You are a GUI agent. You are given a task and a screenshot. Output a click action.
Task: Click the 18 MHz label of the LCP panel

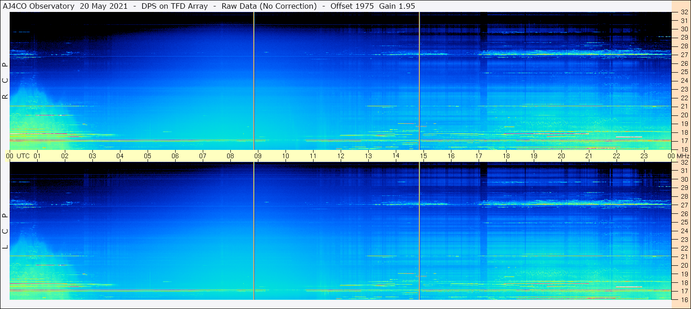[x=684, y=282]
